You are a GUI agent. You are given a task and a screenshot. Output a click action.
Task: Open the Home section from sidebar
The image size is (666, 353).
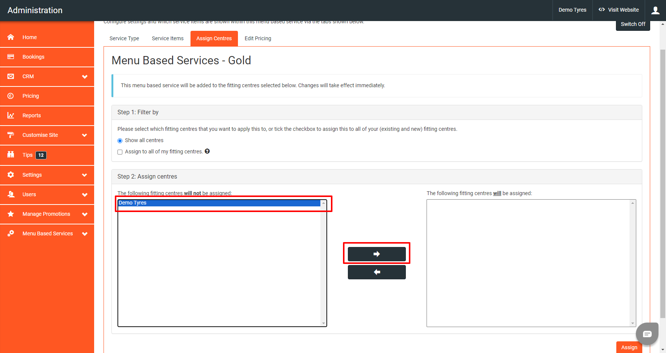(29, 37)
